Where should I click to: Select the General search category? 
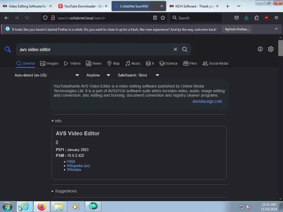point(25,63)
